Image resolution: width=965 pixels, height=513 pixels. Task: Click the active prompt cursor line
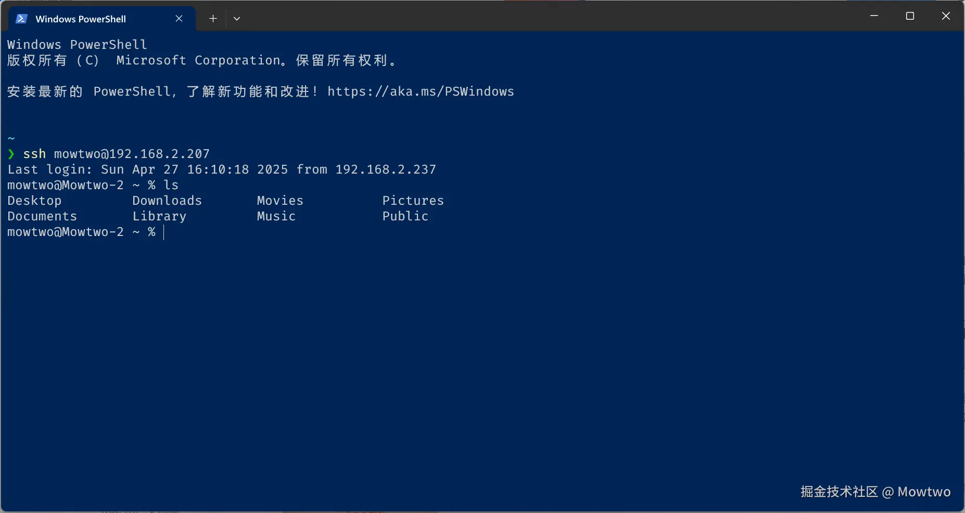pos(164,232)
